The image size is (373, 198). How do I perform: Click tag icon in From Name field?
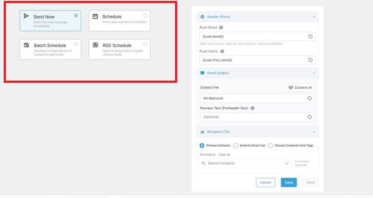click(310, 60)
